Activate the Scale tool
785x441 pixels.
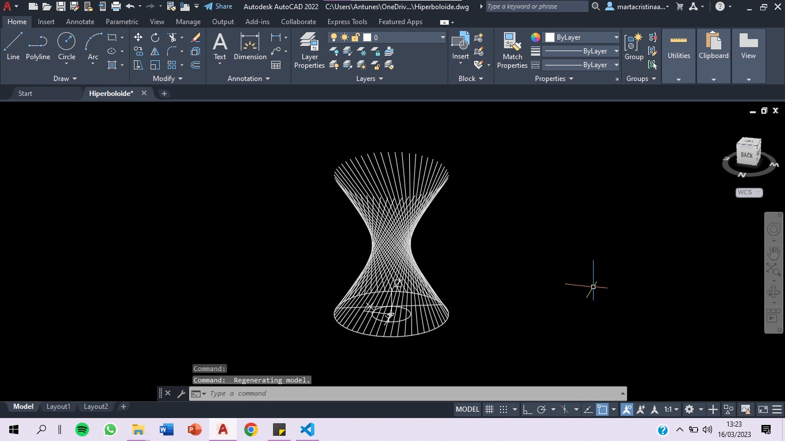click(155, 65)
